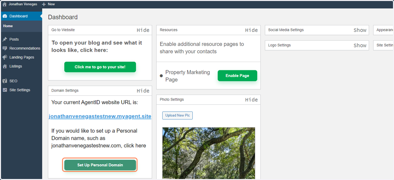Image resolution: width=394 pixels, height=180 pixels.
Task: Click the Go to Website panel title
Action: (x=63, y=30)
